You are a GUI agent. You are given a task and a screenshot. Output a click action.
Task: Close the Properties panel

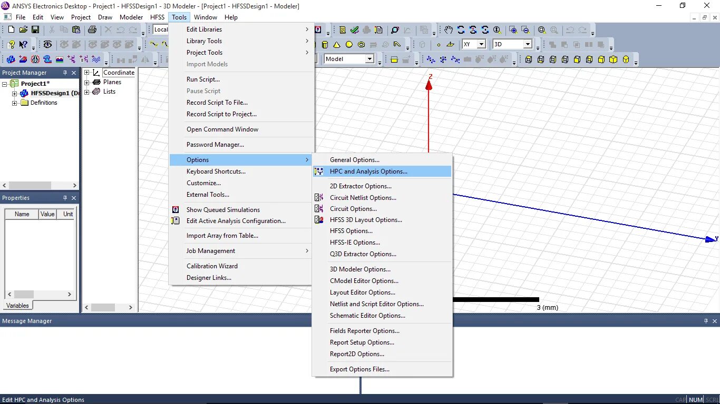tap(74, 198)
